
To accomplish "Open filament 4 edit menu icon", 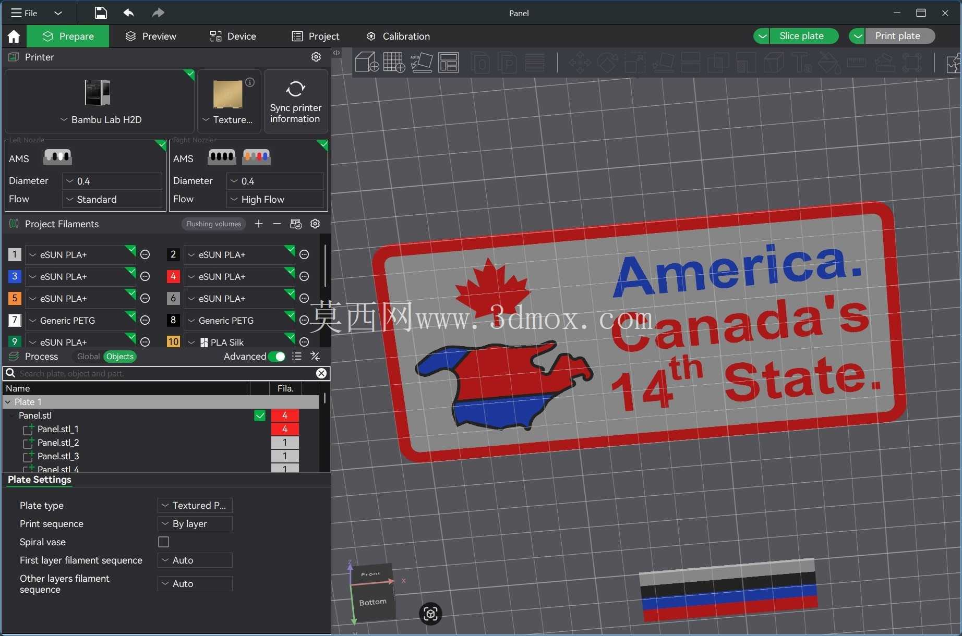I will pos(305,277).
